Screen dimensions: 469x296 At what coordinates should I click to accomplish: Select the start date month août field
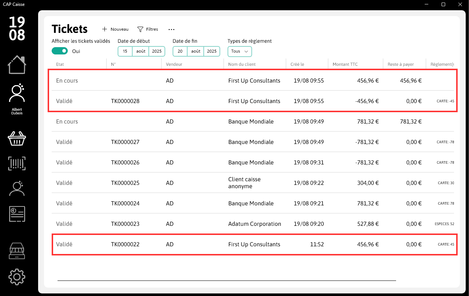141,51
